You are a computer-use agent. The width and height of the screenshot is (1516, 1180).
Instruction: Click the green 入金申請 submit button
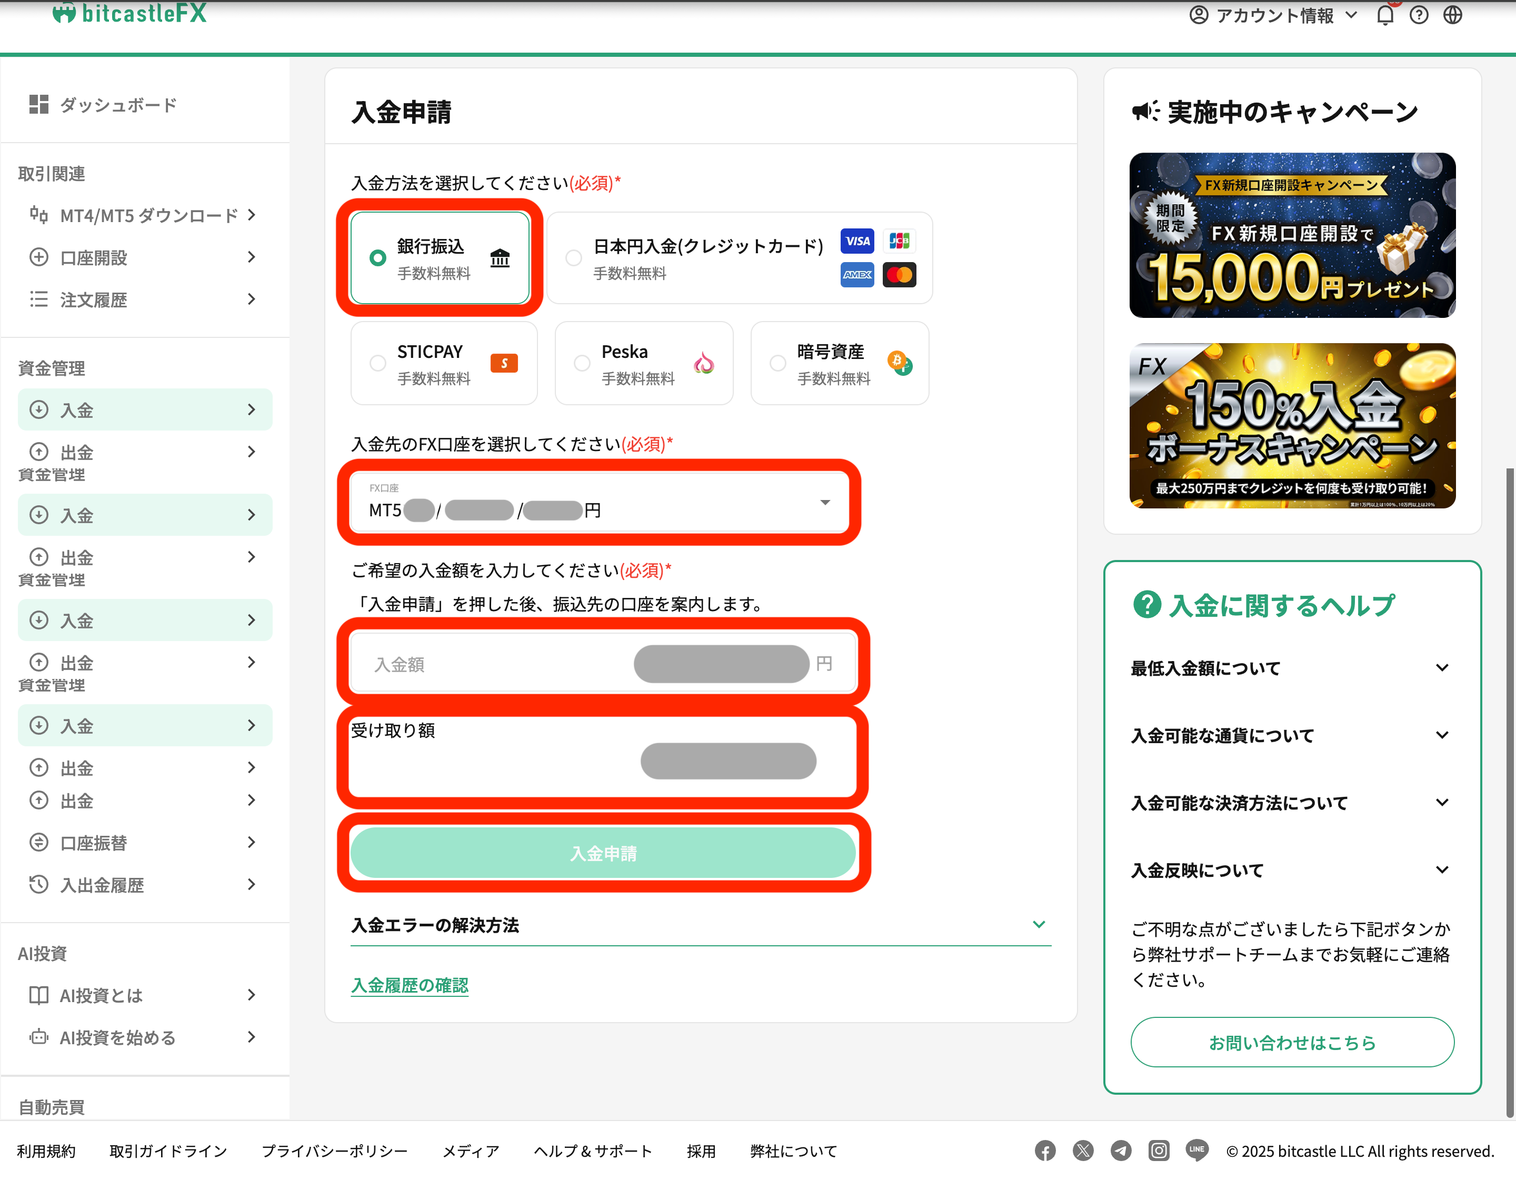tap(603, 853)
